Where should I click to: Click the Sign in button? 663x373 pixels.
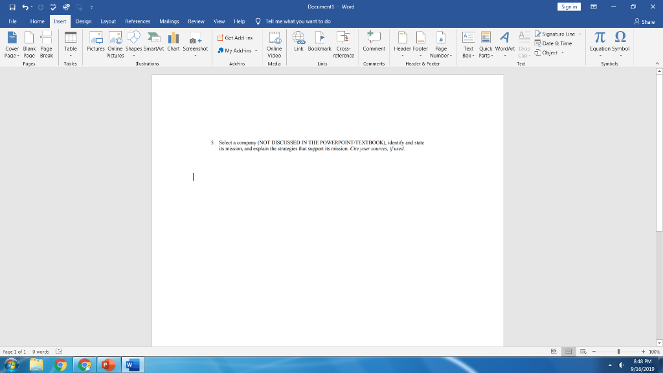pyautogui.click(x=568, y=6)
